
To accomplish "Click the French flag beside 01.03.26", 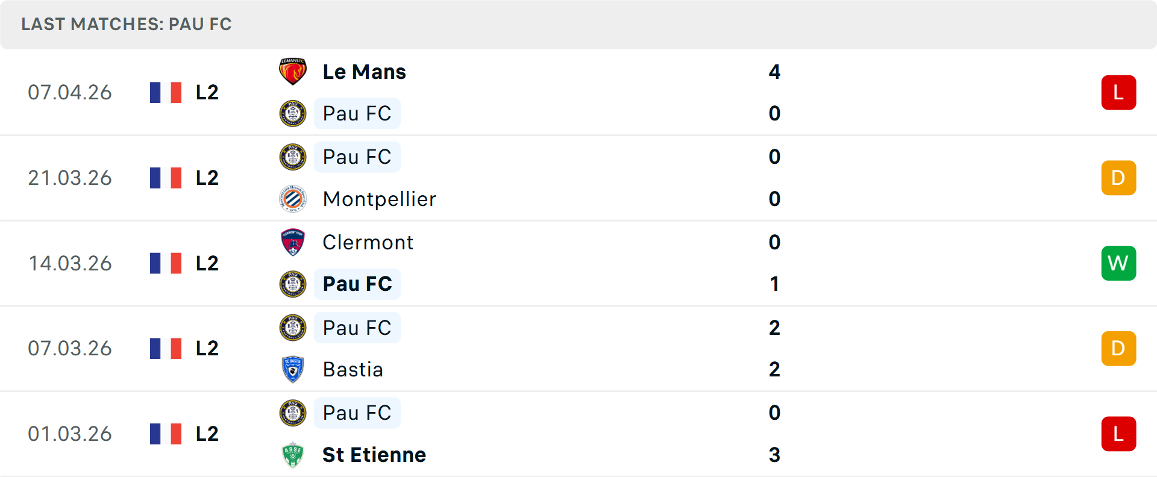I will (166, 434).
